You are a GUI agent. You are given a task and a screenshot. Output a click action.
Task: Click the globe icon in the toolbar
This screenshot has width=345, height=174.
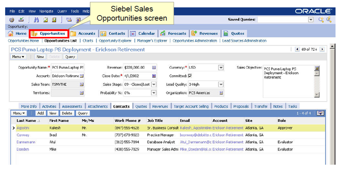[x=12, y=20]
